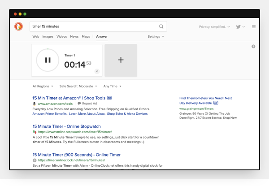Open the Any Time filter dropdown
The height and width of the screenshot is (186, 269).
click(x=112, y=86)
